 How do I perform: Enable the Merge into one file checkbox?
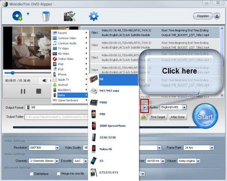(x=58, y=173)
